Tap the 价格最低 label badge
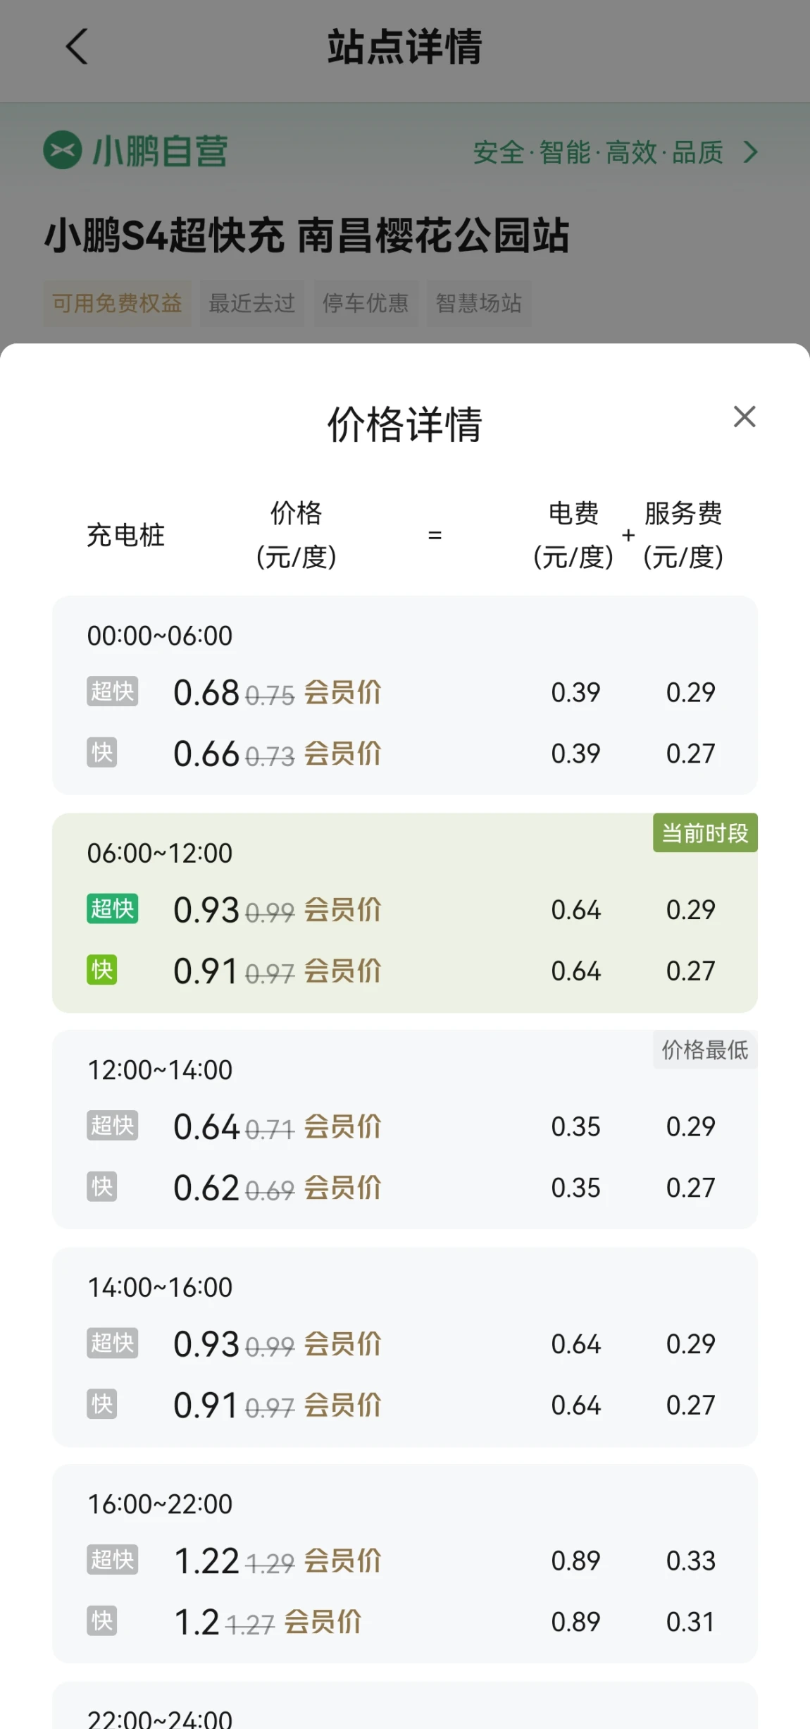This screenshot has width=810, height=1729. [705, 1050]
